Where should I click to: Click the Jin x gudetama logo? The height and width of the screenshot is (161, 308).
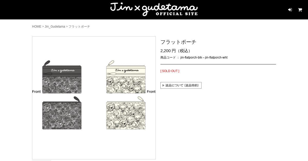(x=154, y=9)
